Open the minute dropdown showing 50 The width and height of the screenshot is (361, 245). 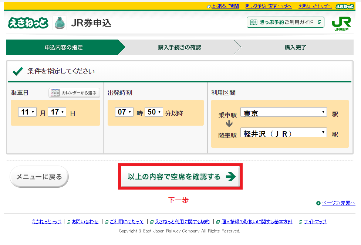pyautogui.click(x=154, y=112)
